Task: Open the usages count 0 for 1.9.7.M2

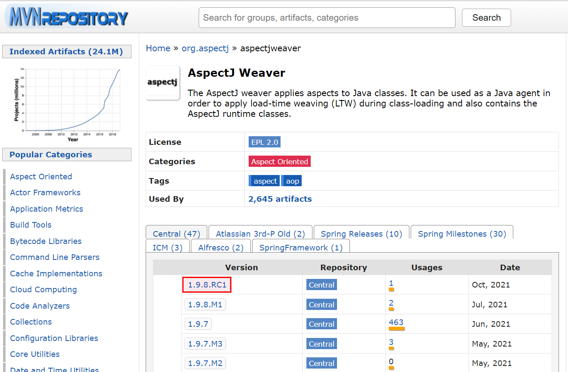Action: coord(391,362)
